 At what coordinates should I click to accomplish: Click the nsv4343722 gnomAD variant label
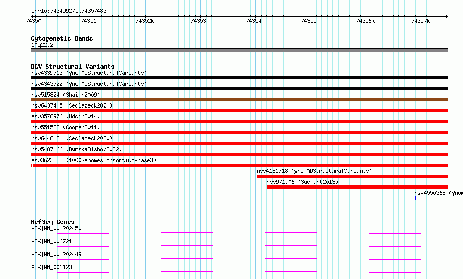click(89, 84)
